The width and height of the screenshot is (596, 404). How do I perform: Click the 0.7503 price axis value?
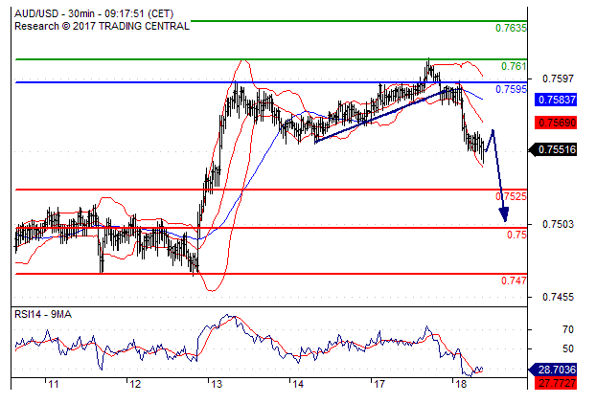[558, 224]
